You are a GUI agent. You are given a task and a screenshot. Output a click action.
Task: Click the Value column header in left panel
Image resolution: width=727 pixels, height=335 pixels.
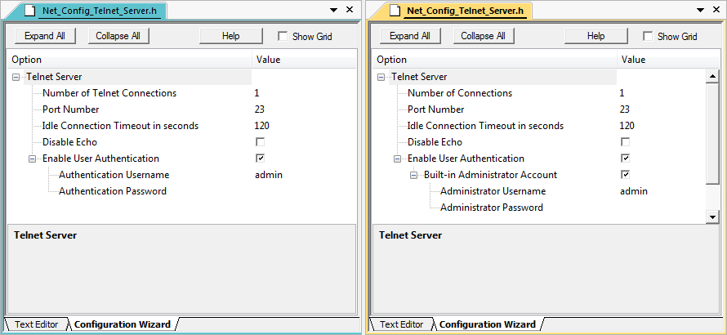(304, 60)
